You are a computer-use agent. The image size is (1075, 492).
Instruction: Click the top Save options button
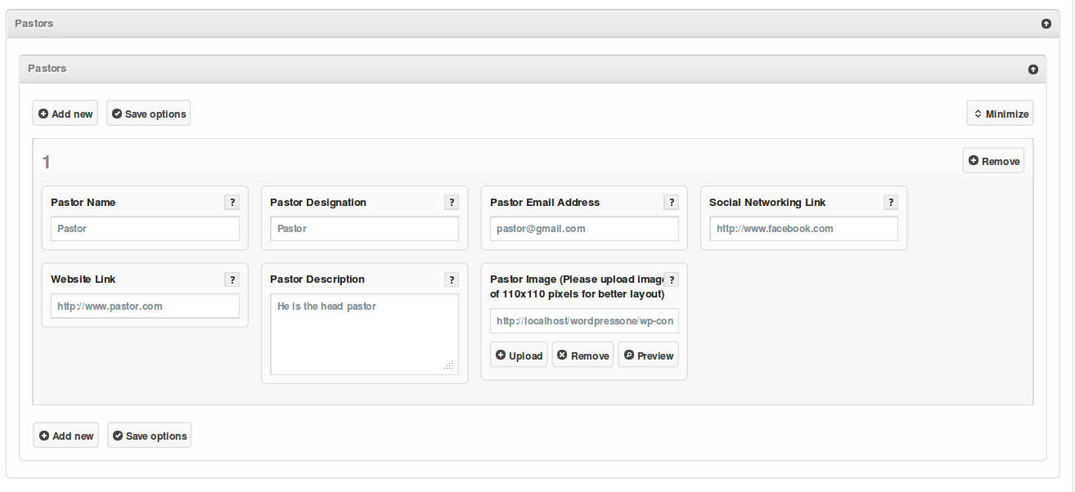[148, 114]
